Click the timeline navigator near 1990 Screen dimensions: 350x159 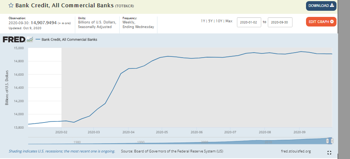(x=141, y=142)
